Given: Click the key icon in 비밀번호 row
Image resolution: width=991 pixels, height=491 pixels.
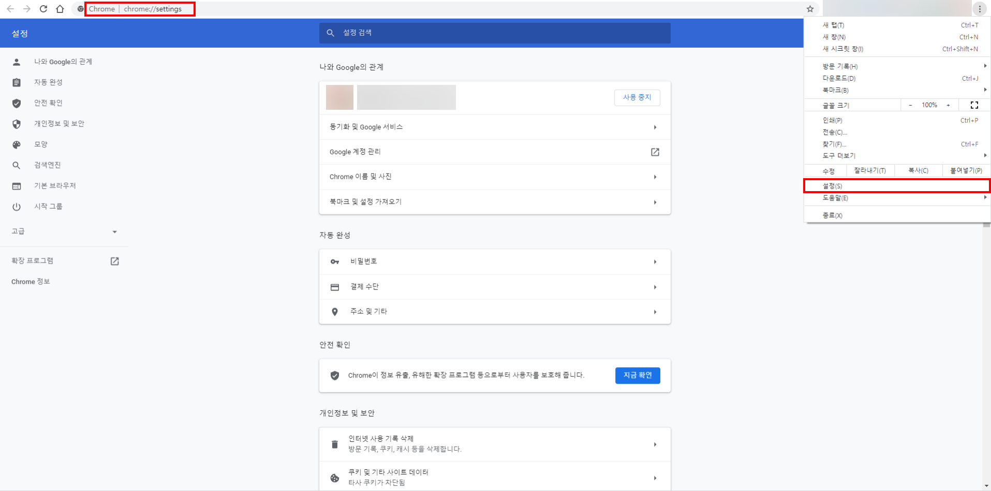Looking at the screenshot, I should (335, 262).
